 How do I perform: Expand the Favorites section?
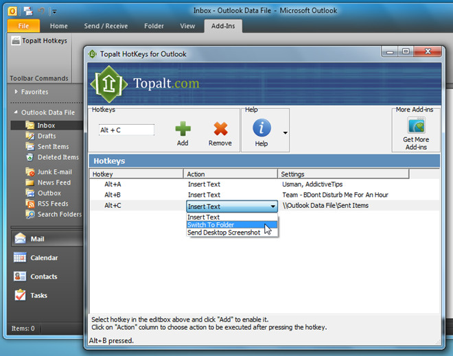[16, 91]
